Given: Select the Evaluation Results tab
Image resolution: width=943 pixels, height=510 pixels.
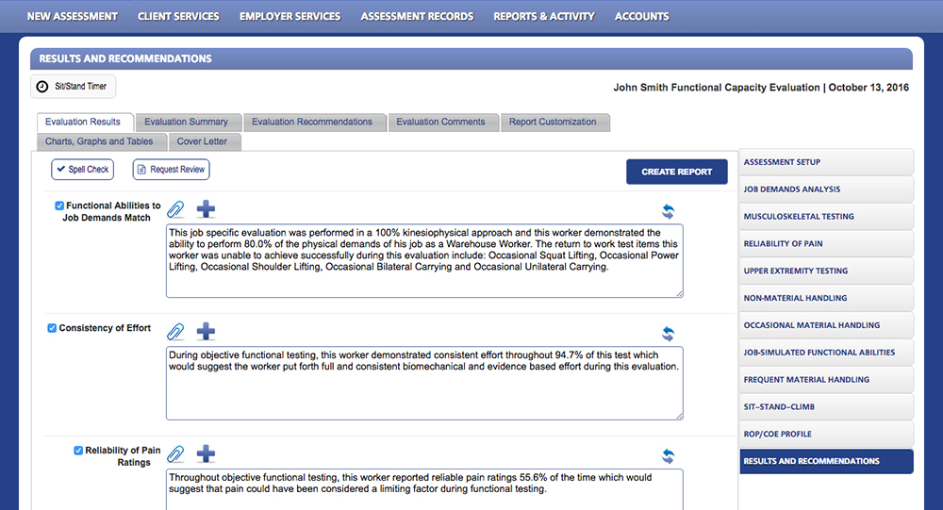Looking at the screenshot, I should [85, 123].
